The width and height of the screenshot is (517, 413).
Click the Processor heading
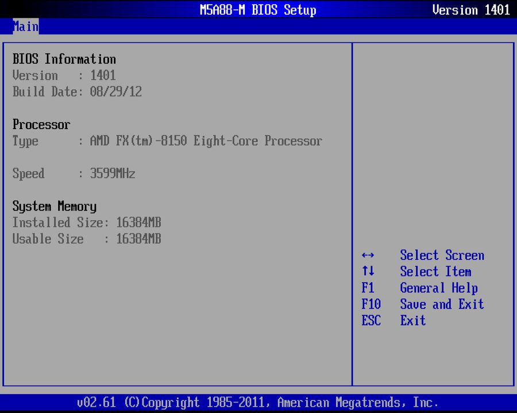41,124
